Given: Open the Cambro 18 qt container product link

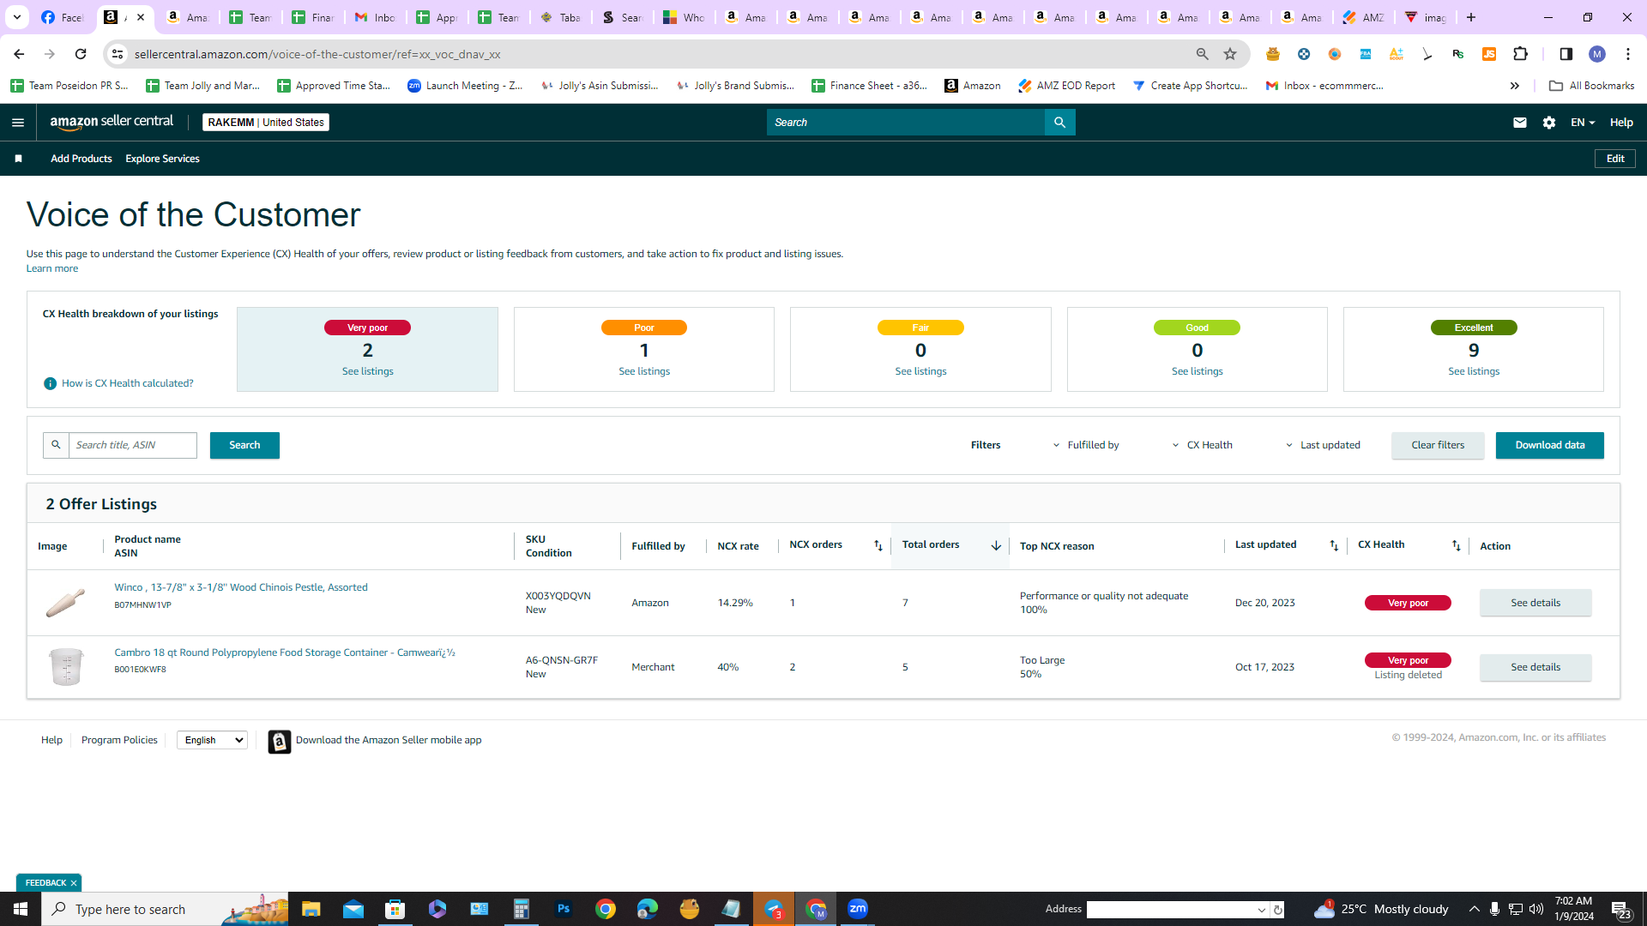Looking at the screenshot, I should [285, 652].
